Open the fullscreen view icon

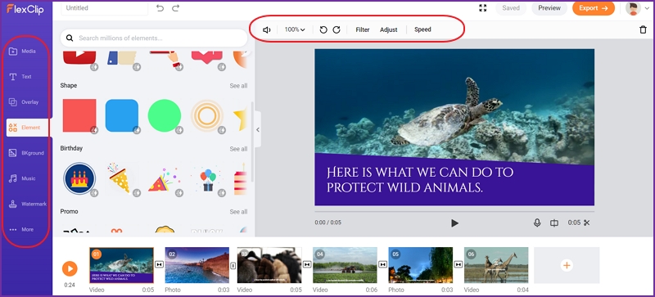tap(483, 8)
